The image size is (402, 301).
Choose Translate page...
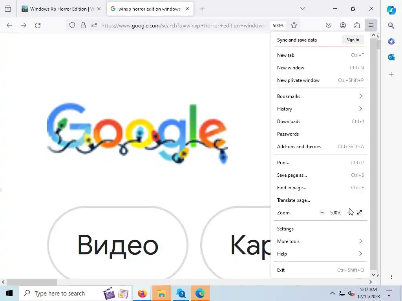pos(320,200)
